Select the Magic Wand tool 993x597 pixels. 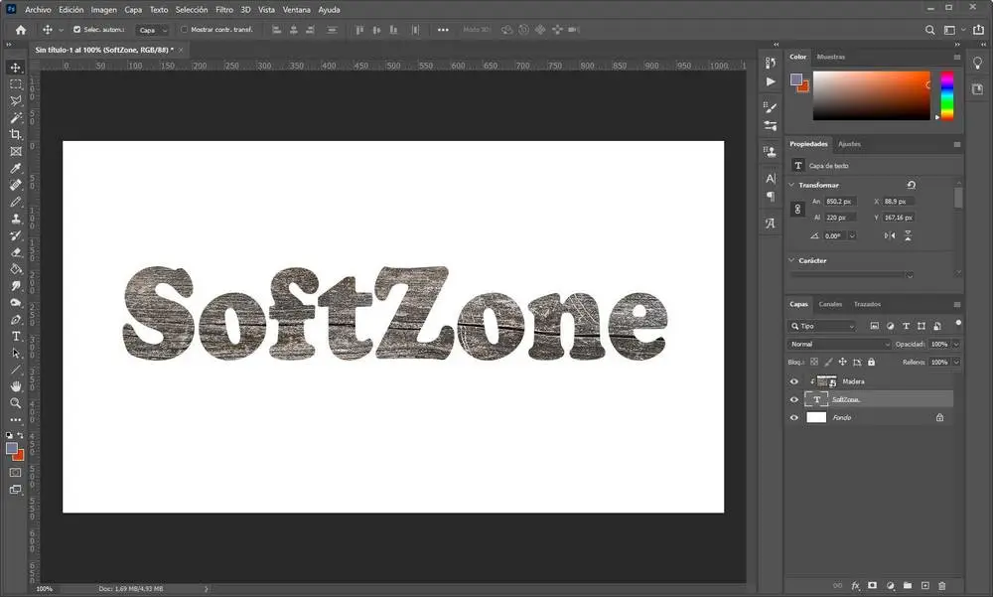[x=16, y=118]
